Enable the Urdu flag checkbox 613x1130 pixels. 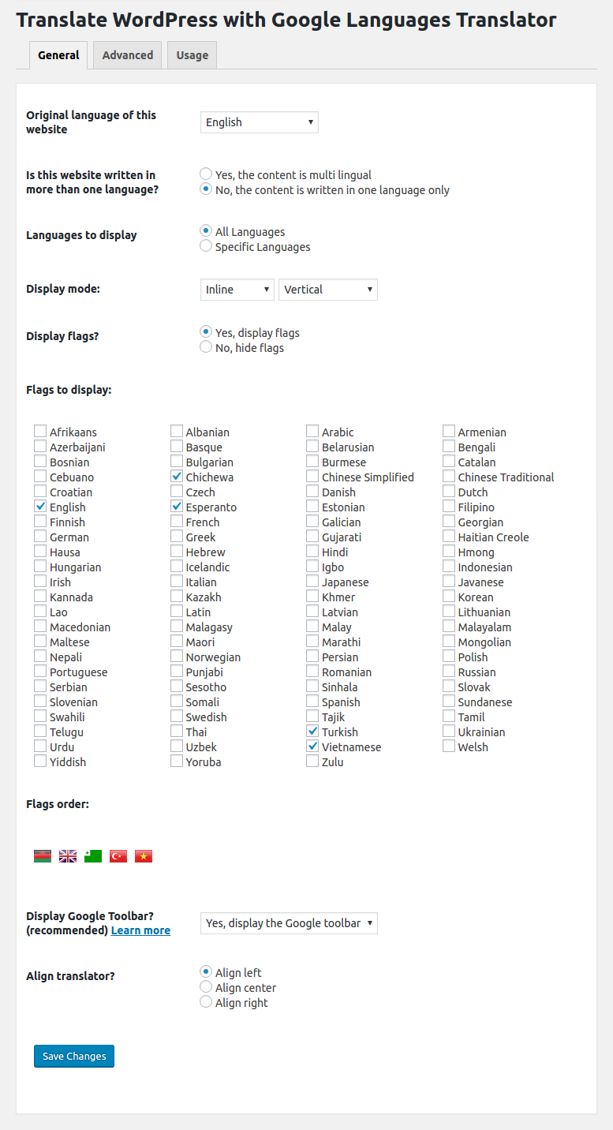tap(40, 746)
